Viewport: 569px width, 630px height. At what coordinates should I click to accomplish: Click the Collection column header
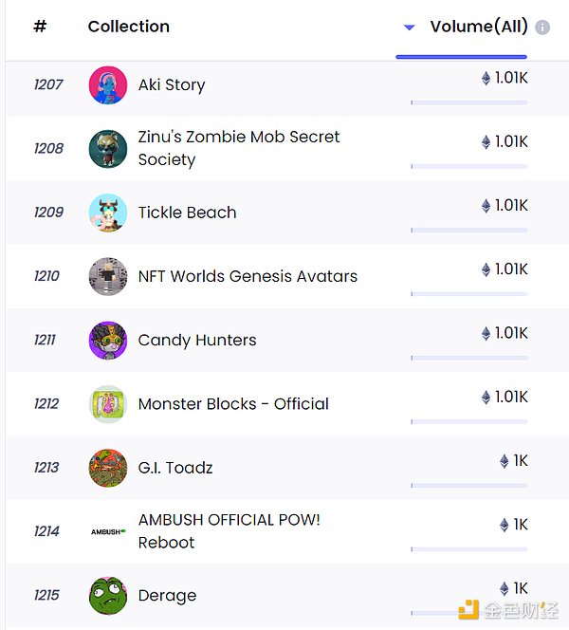pyautogui.click(x=129, y=27)
